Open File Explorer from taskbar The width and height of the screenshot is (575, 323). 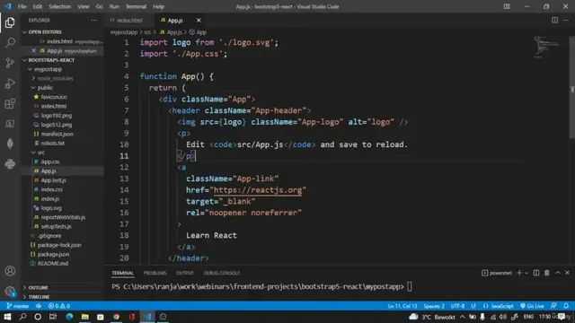[x=84, y=317]
